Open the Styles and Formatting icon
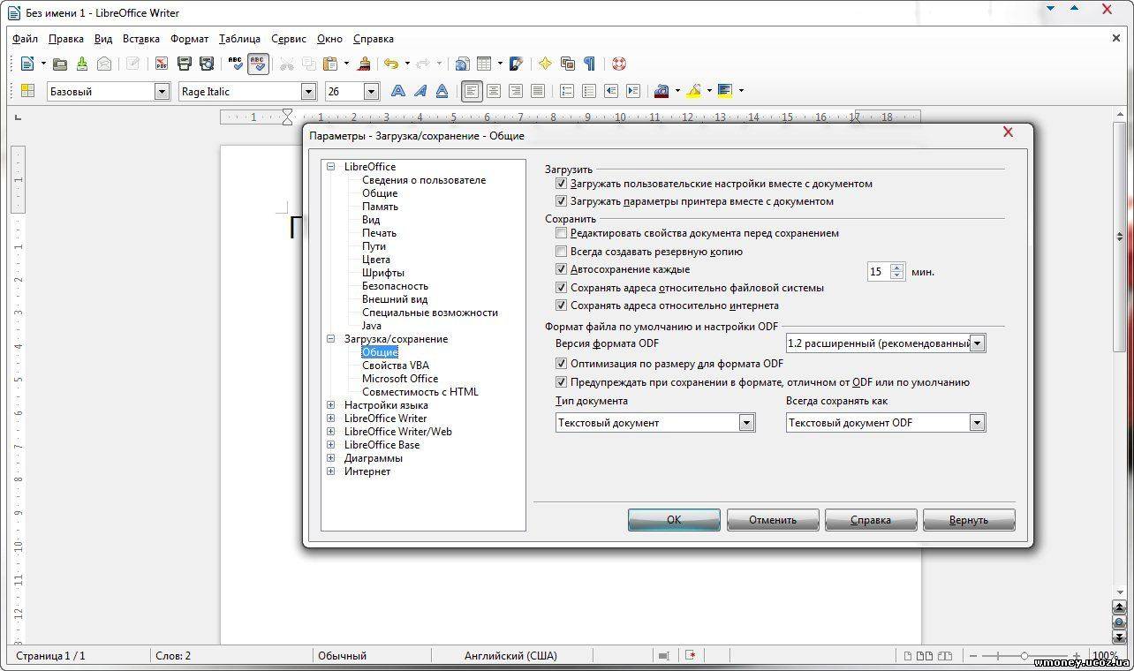 [x=27, y=91]
